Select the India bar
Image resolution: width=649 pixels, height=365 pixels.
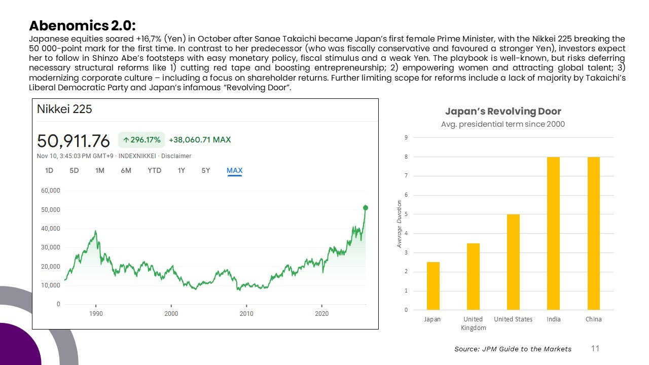[x=554, y=233]
